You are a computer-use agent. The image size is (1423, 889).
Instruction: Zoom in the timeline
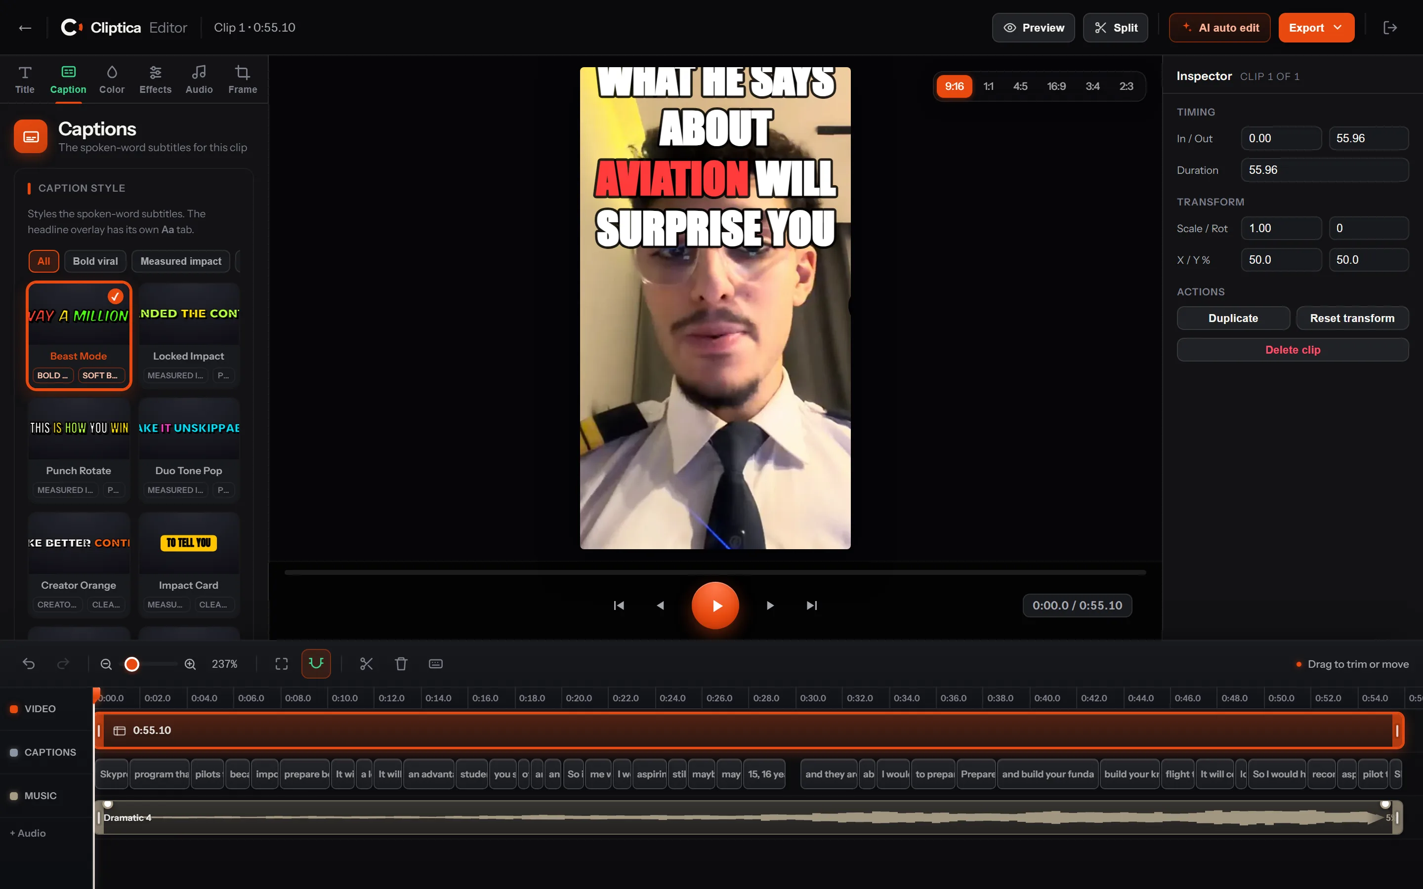tap(190, 664)
